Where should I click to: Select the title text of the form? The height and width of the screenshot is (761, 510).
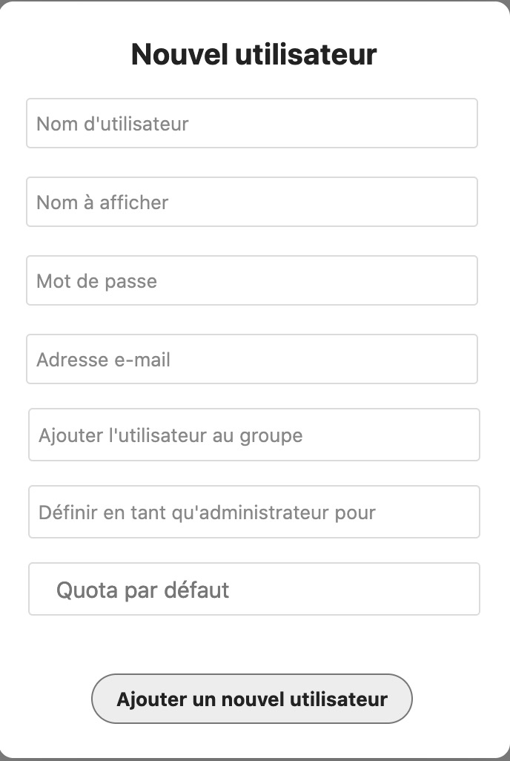[x=254, y=55]
